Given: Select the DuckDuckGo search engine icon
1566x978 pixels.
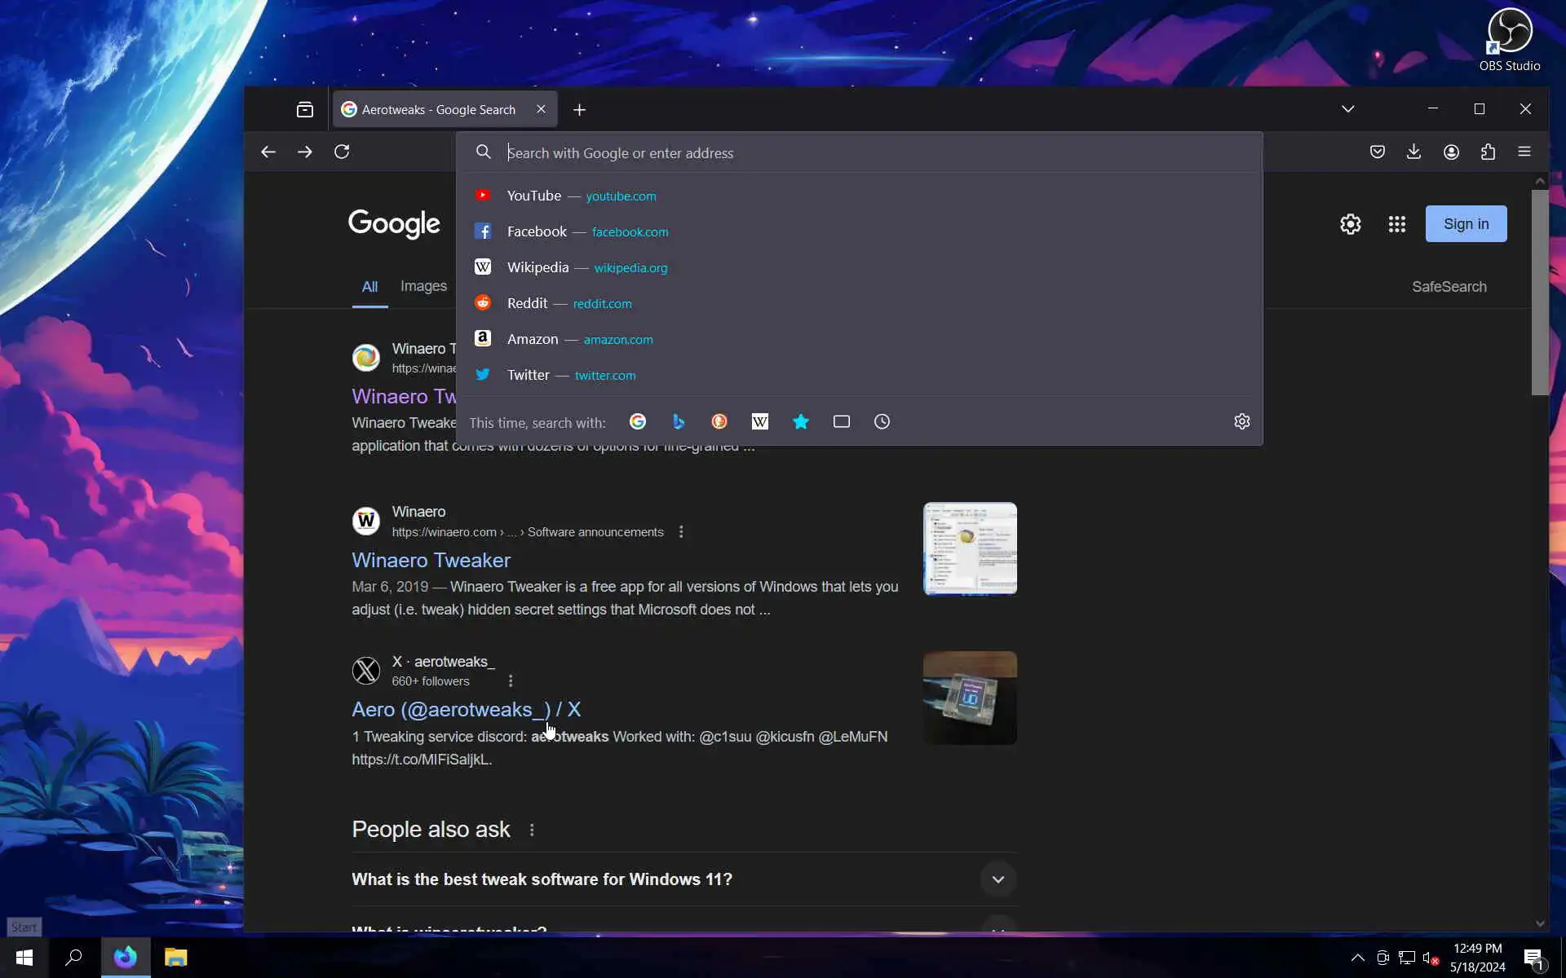Looking at the screenshot, I should 719,421.
